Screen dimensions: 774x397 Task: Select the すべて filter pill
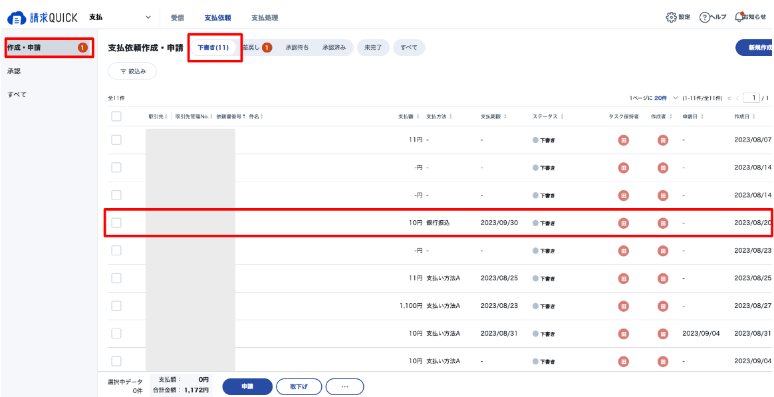tap(409, 47)
